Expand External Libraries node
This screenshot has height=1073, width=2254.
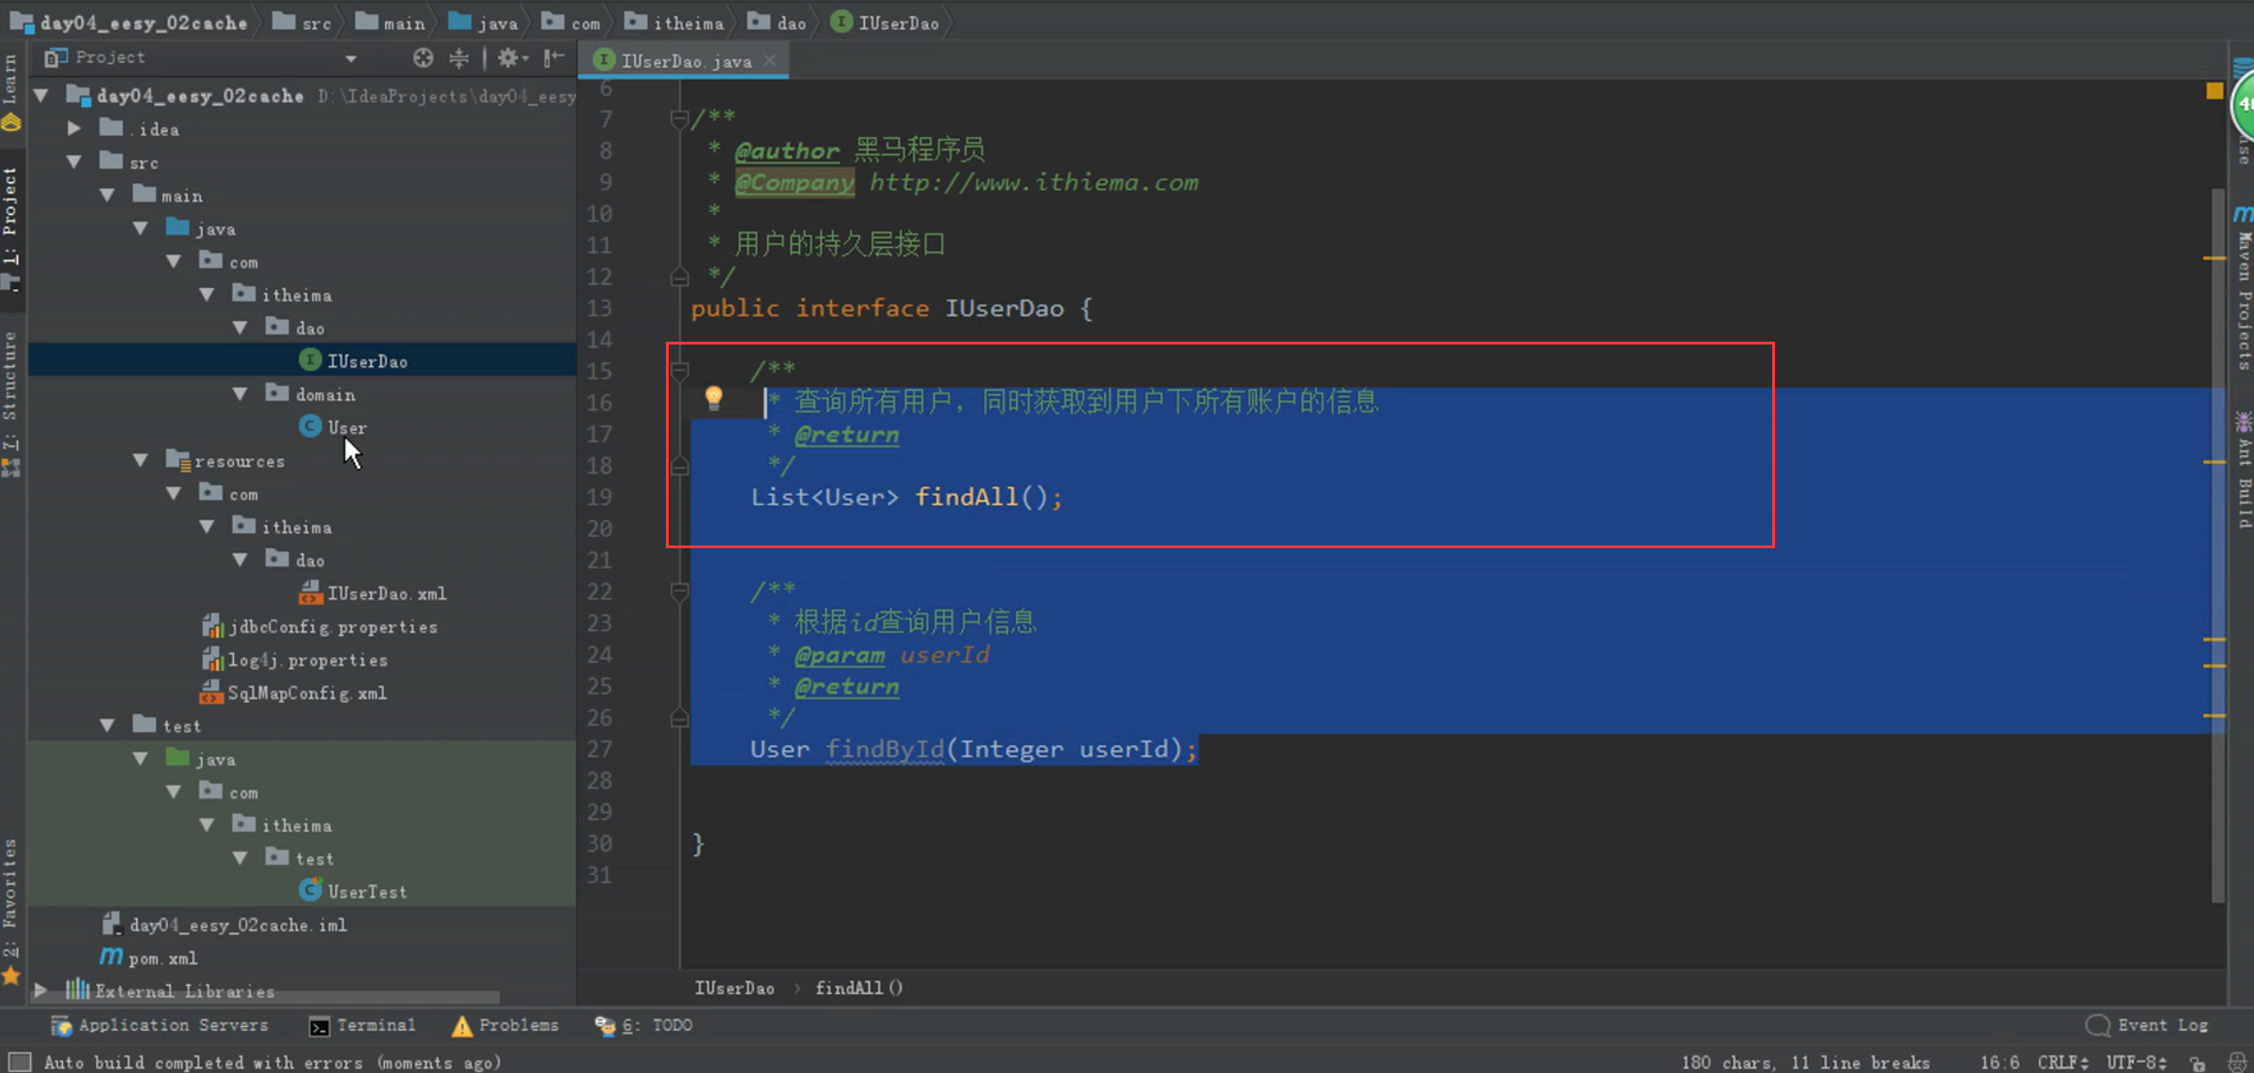click(40, 990)
